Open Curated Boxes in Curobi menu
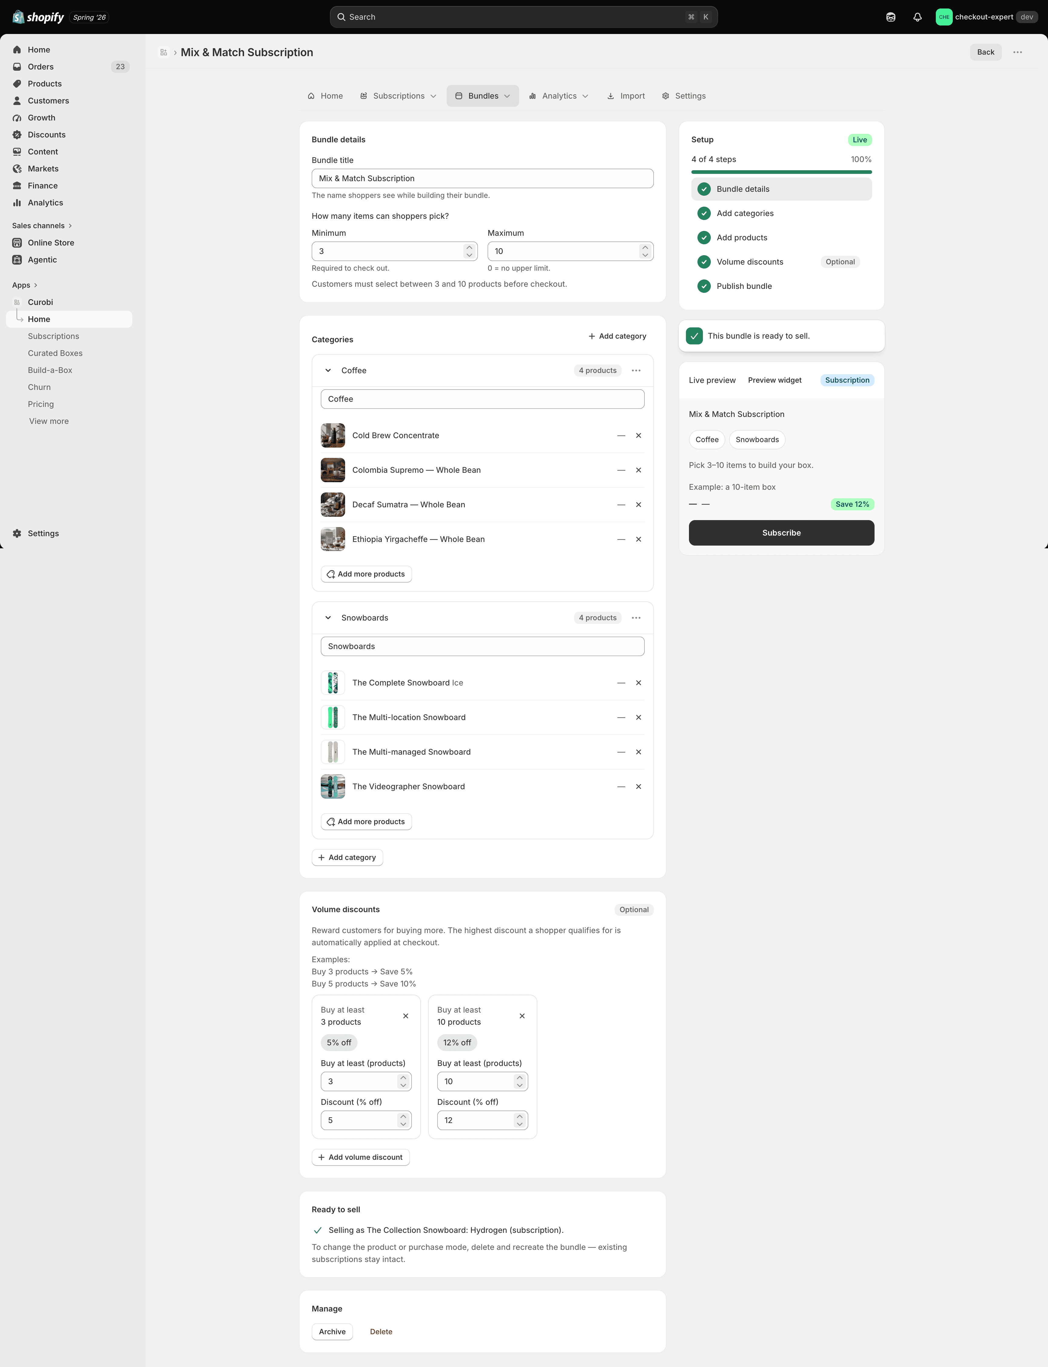The height and width of the screenshot is (1367, 1048). [55, 353]
